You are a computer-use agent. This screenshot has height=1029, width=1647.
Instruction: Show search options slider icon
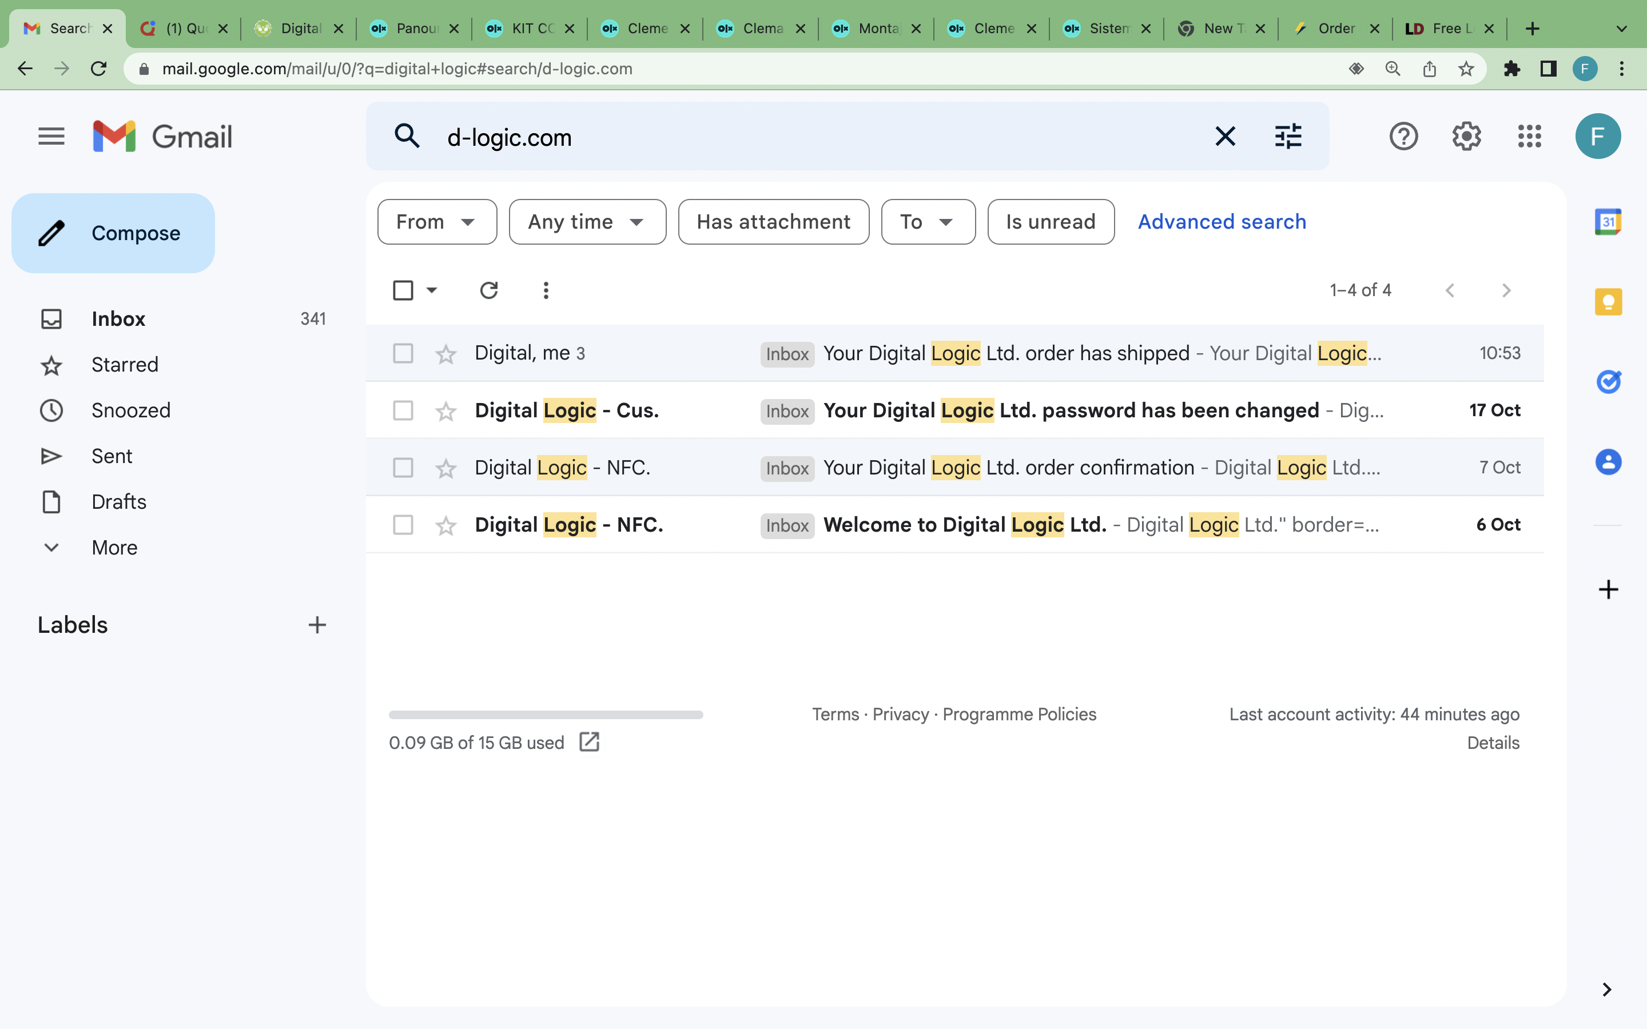(1288, 136)
